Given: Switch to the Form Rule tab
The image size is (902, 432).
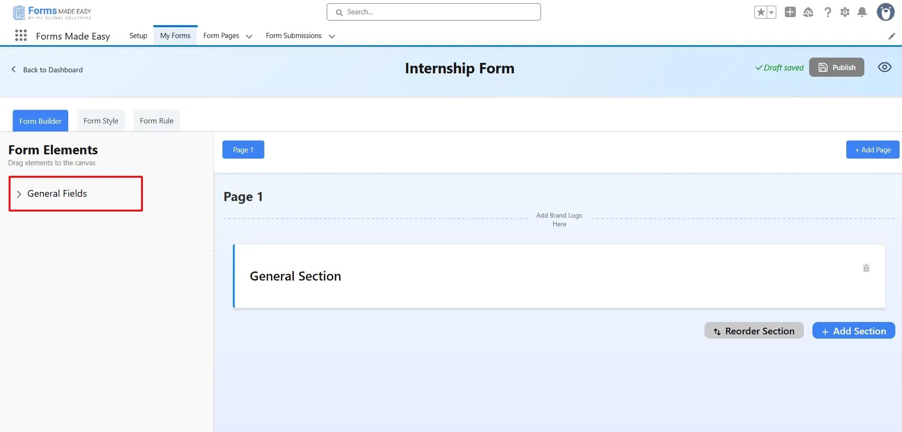Looking at the screenshot, I should tap(156, 121).
